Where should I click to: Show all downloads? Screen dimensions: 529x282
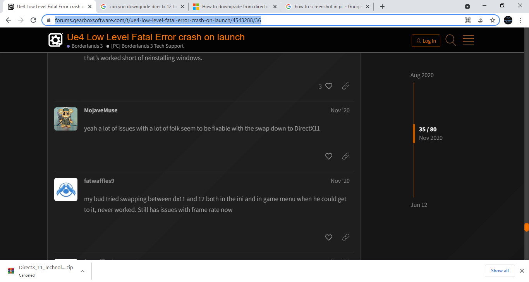click(500, 271)
